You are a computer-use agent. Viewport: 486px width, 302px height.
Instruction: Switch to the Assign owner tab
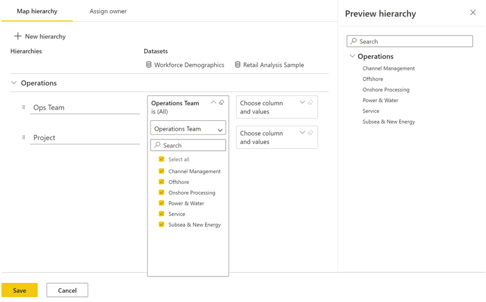pos(108,11)
